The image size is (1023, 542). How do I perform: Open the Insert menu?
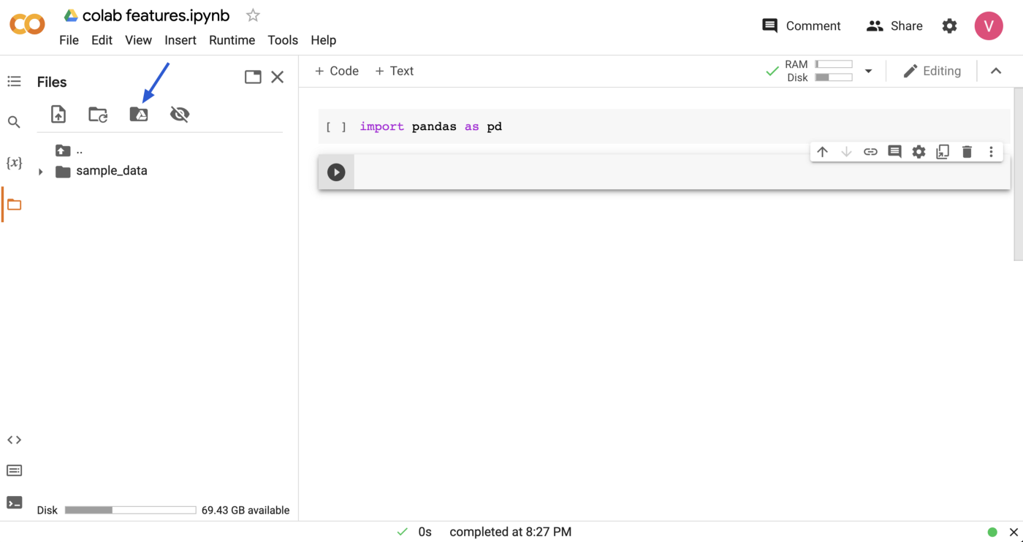click(180, 40)
